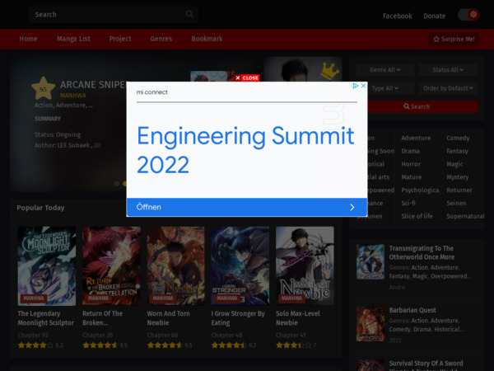Click the red Search filter button
The height and width of the screenshot is (371, 494).
(422, 106)
